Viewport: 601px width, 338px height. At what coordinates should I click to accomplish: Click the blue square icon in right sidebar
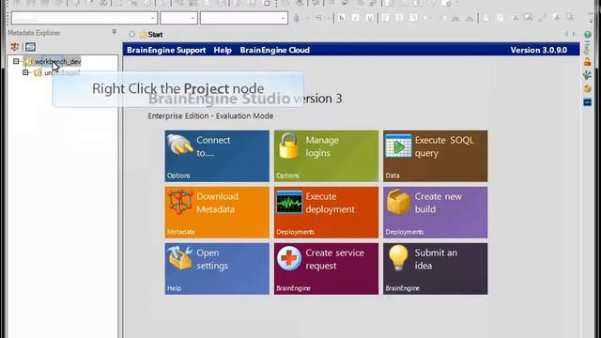[x=587, y=102]
